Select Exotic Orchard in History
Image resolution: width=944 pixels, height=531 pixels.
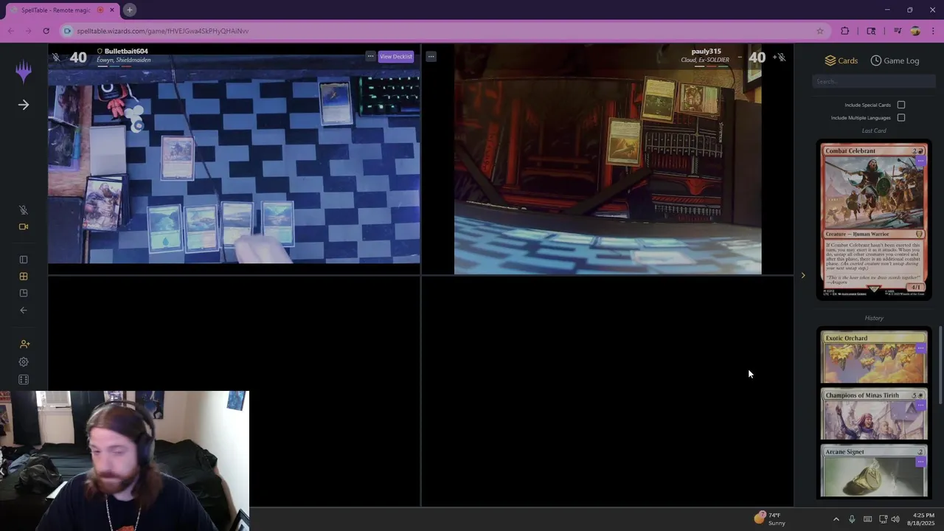click(874, 358)
